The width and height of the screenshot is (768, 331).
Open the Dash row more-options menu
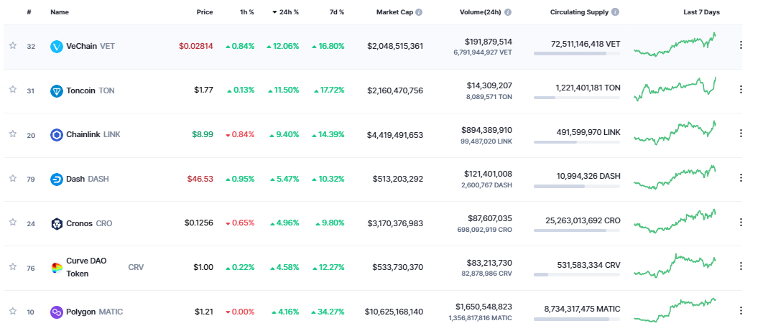741,178
